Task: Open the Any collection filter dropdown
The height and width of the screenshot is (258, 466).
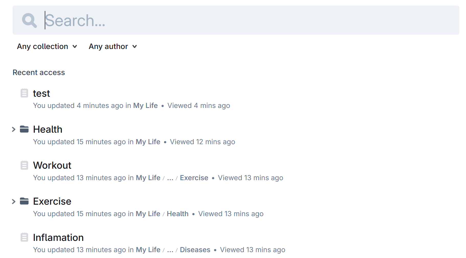Action: click(x=47, y=46)
